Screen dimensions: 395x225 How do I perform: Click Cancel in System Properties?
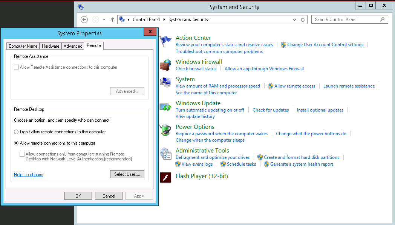109,196
